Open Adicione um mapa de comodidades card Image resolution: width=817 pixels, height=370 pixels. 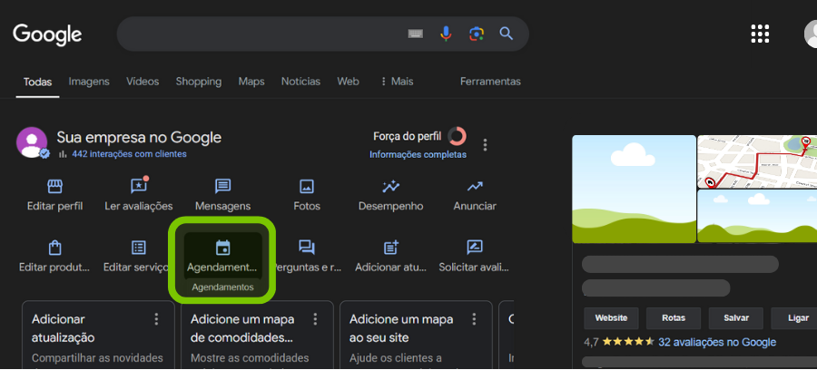257,336
